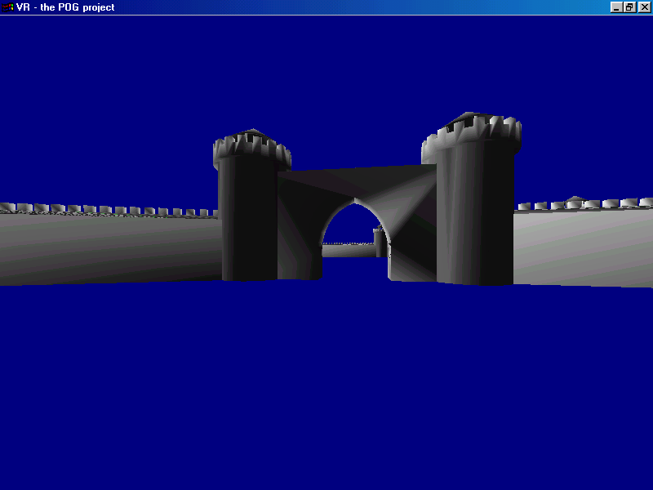Restore down the VR window
The image size is (653, 490).
tap(629, 7)
